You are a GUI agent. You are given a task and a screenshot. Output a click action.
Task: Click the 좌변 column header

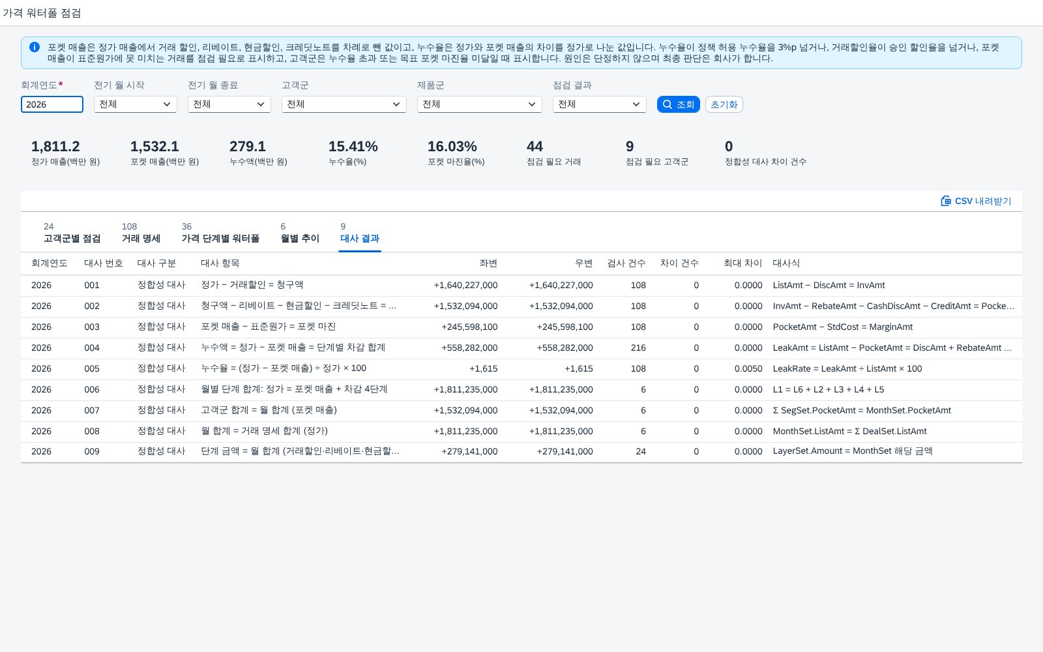point(488,263)
